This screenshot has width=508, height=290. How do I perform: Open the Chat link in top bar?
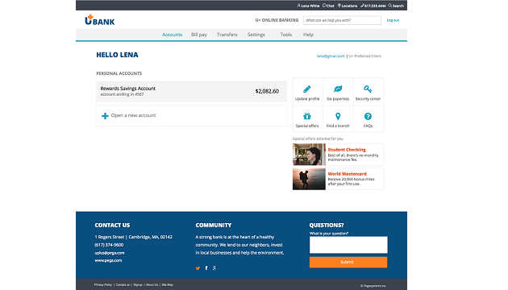click(328, 6)
